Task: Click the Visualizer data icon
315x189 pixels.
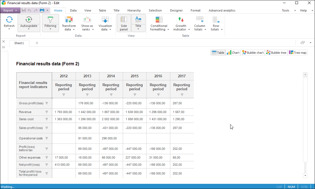Action: click(105, 20)
